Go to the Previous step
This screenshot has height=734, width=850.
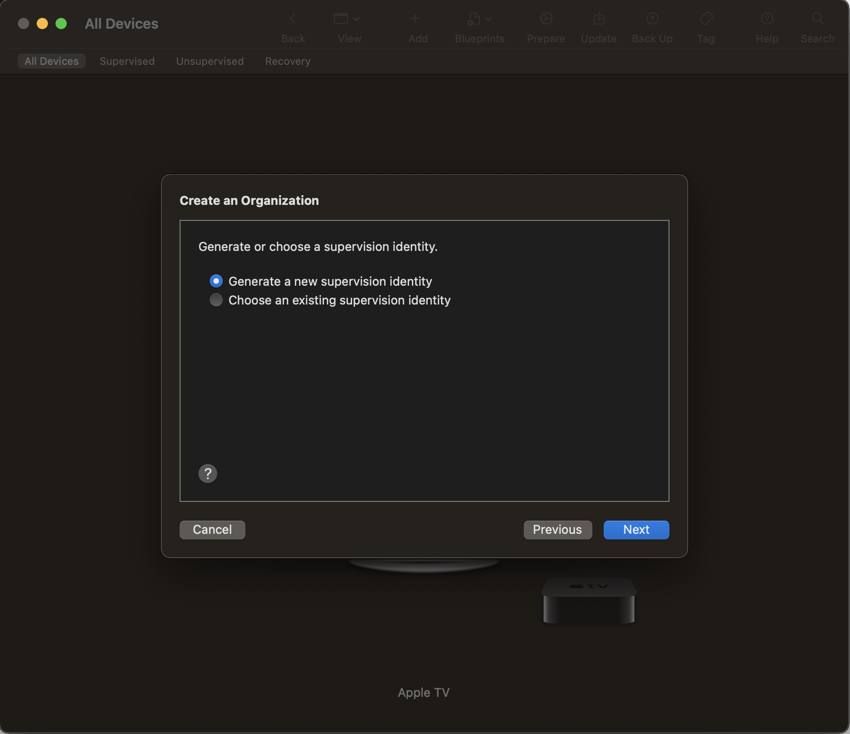coord(558,530)
